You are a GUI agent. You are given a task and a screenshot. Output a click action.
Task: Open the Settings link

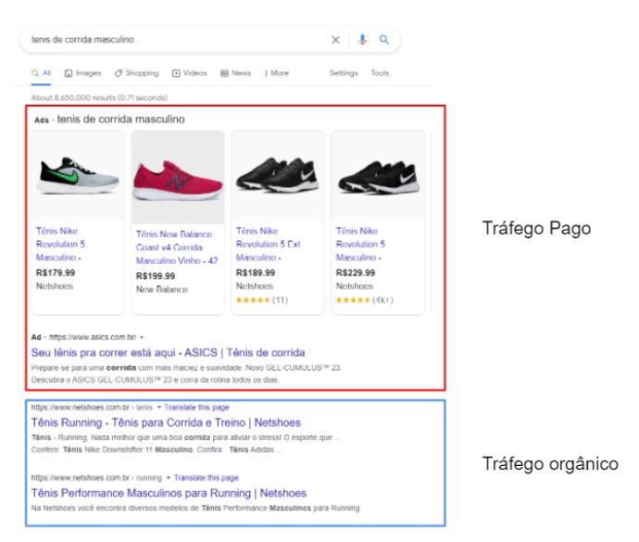[x=344, y=73]
